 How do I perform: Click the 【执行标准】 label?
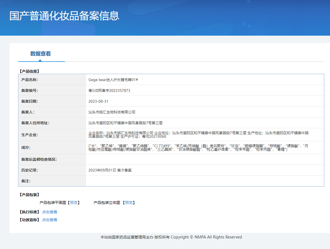29,212
